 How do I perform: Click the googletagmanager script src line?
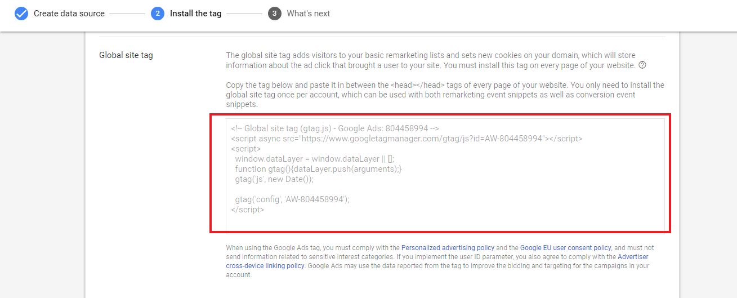pyautogui.click(x=407, y=139)
